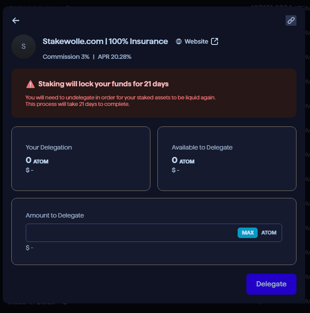Click the Amount to Delegate label
Screen dimensions: 310x313
tap(55, 215)
